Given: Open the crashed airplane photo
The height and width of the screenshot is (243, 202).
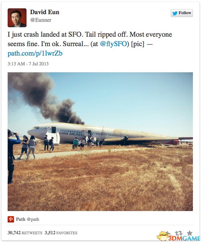Looking at the screenshot, I should point(100,142).
